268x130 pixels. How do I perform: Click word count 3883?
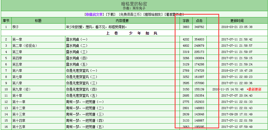pyautogui.click(x=186, y=27)
